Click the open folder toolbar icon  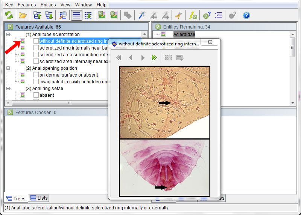(23, 15)
